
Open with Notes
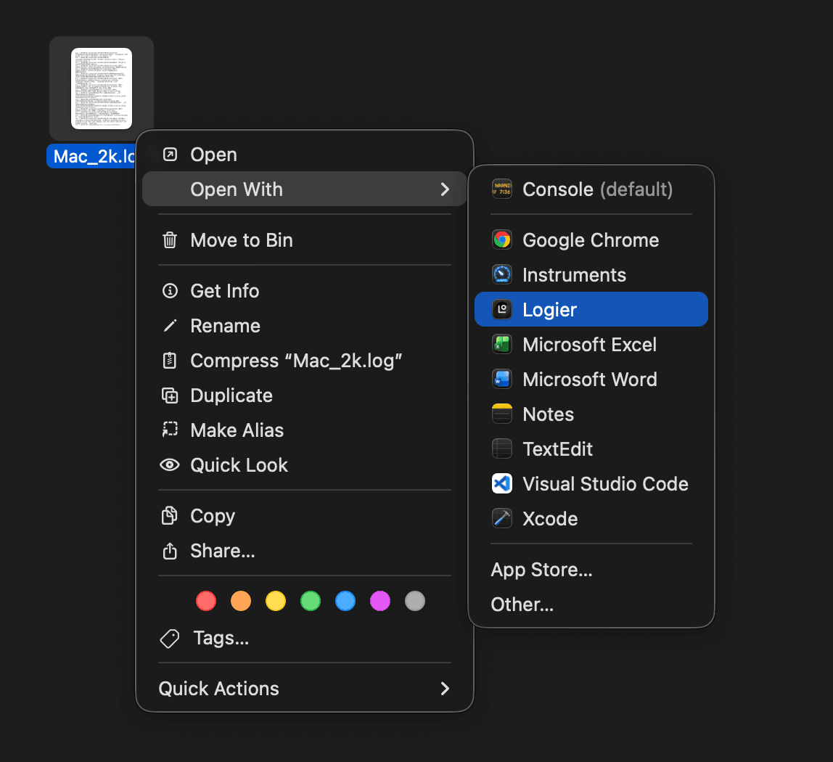click(591, 414)
